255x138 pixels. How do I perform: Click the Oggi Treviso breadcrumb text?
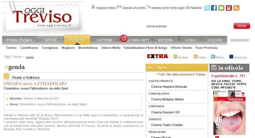point(13,57)
